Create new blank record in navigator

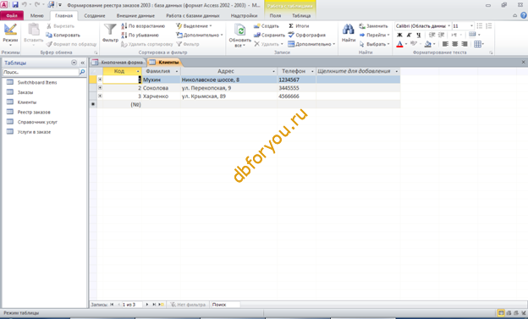point(162,305)
